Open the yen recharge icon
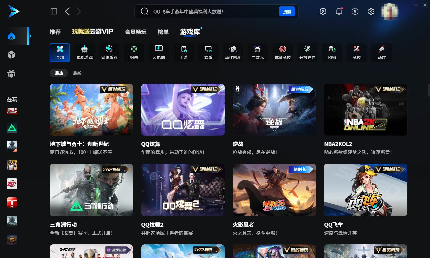The image size is (430, 258). pos(355,11)
